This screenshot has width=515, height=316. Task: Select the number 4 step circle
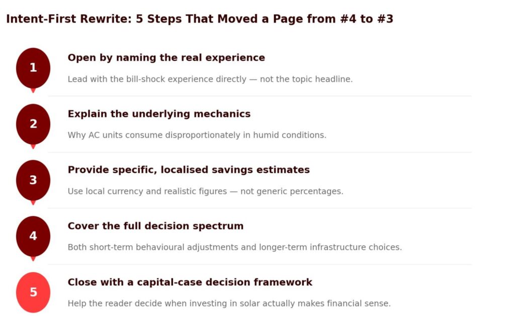(33, 236)
